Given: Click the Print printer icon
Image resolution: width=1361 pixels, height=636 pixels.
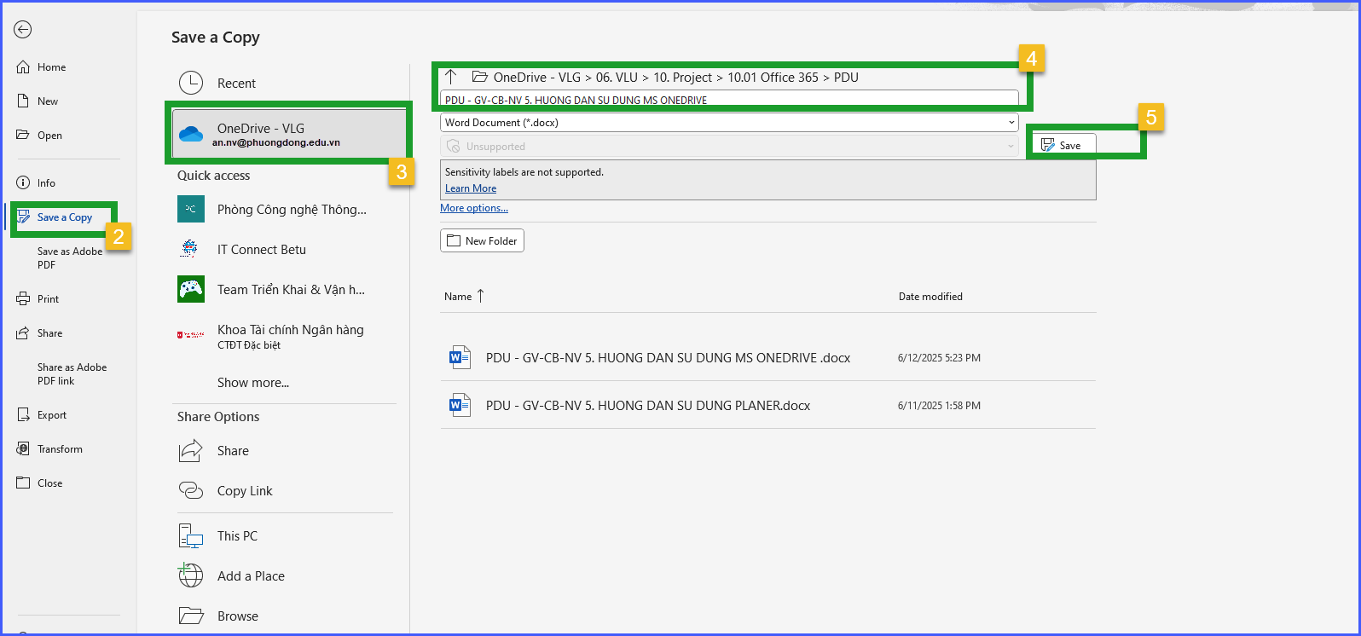Looking at the screenshot, I should (x=23, y=299).
